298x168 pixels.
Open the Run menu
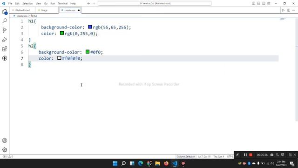coord(53,3)
